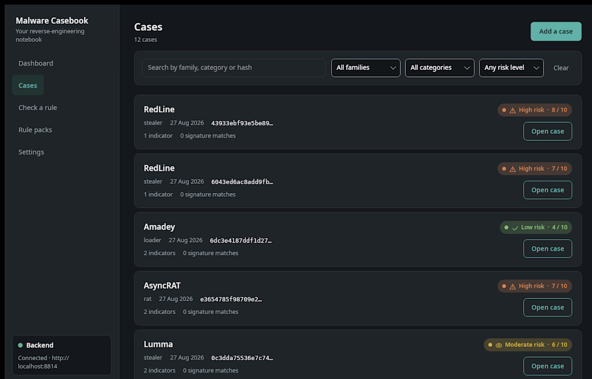This screenshot has width=592, height=379.
Task: Click the hash e3654785f98709e2…
Action: (x=231, y=299)
